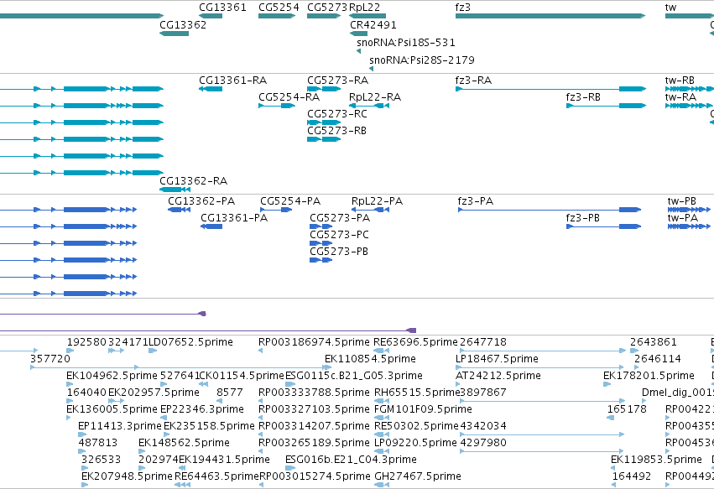The height and width of the screenshot is (489, 714).
Task: Click the CG5254-PA protein label
Action: pyautogui.click(x=290, y=200)
